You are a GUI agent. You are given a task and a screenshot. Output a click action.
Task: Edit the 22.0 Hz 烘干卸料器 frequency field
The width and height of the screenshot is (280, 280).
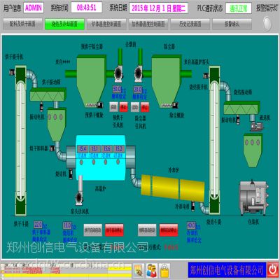38,225
